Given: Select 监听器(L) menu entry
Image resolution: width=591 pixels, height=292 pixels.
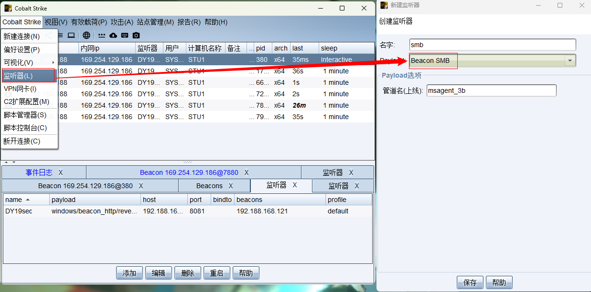Looking at the screenshot, I should coord(29,76).
